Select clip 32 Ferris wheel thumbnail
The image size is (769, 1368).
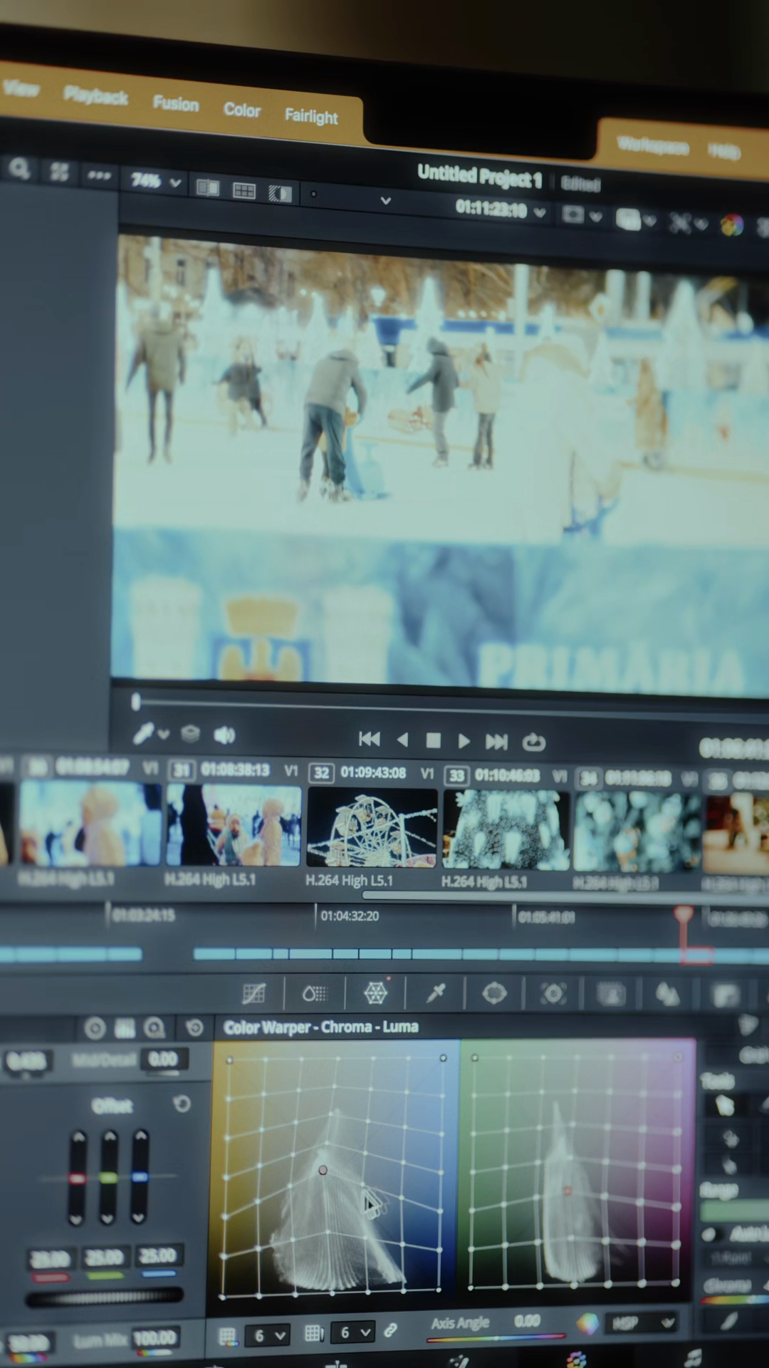pyautogui.click(x=372, y=827)
